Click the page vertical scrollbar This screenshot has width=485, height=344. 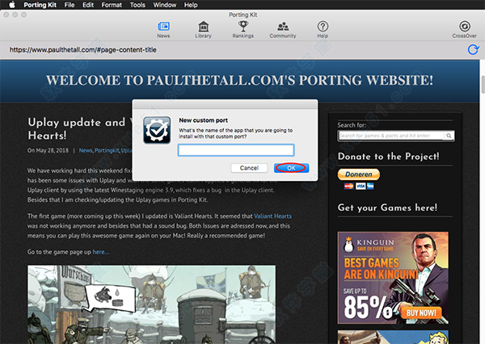(483, 84)
